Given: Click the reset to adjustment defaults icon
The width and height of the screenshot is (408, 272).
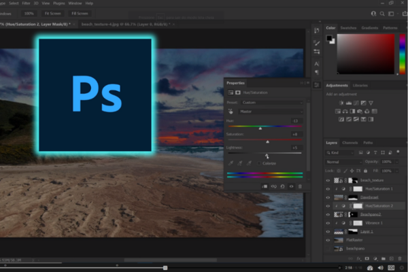Looking at the screenshot, I should coord(283,186).
